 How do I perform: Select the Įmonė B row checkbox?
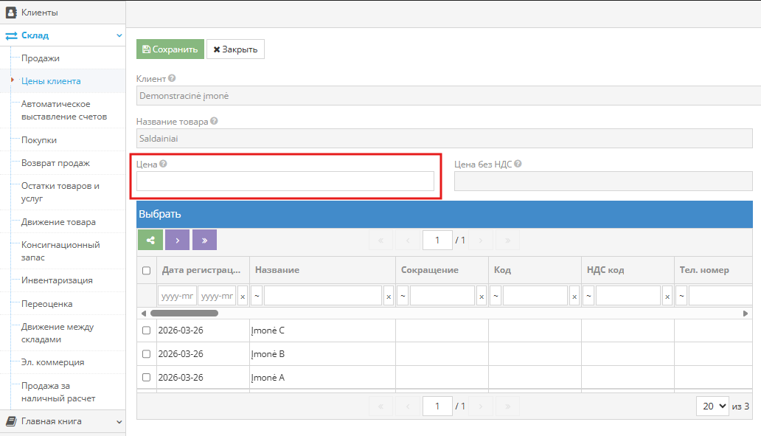pyautogui.click(x=146, y=354)
